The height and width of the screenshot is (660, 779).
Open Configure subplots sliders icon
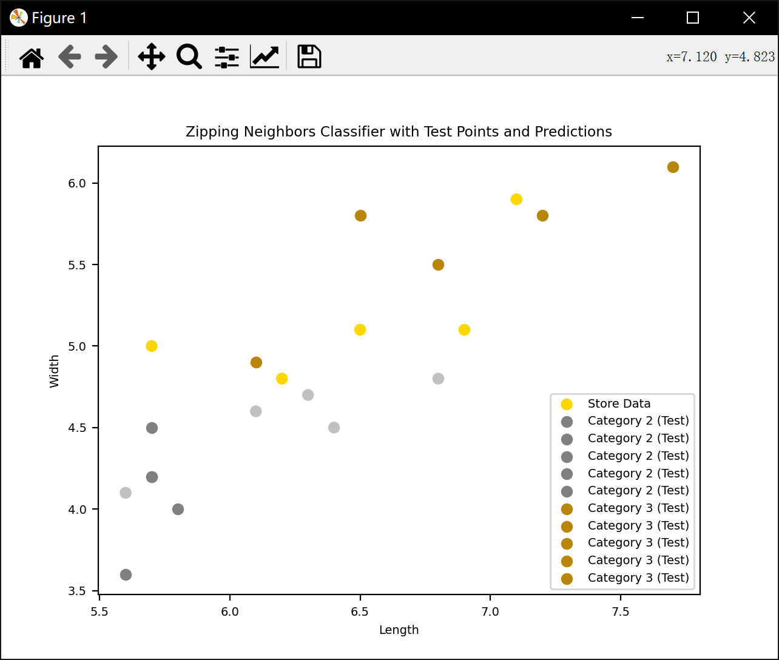226,57
